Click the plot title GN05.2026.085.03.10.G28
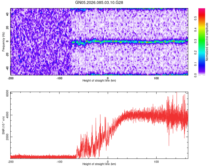Screen dimensions: 209x167 point(99,3)
